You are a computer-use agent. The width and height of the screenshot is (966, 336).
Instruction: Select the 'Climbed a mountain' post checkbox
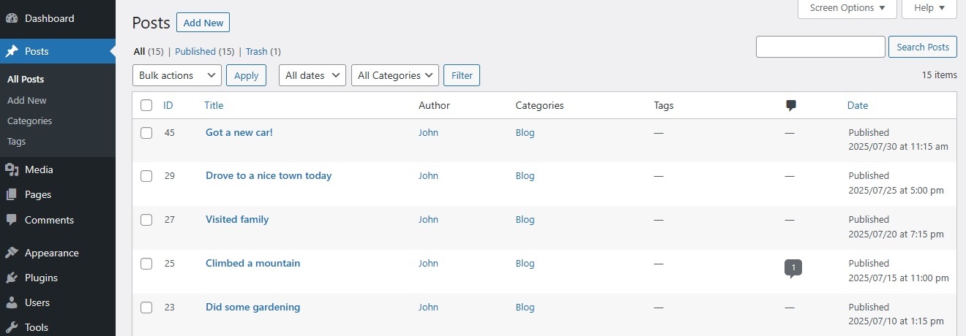click(x=146, y=264)
